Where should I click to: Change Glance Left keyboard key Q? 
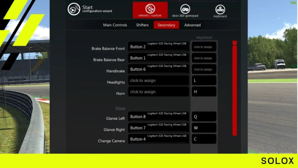(204, 117)
